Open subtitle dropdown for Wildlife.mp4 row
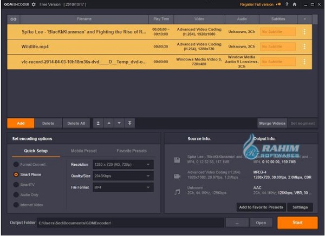Image resolution: width=325 pixels, height=236 pixels. [278, 46]
